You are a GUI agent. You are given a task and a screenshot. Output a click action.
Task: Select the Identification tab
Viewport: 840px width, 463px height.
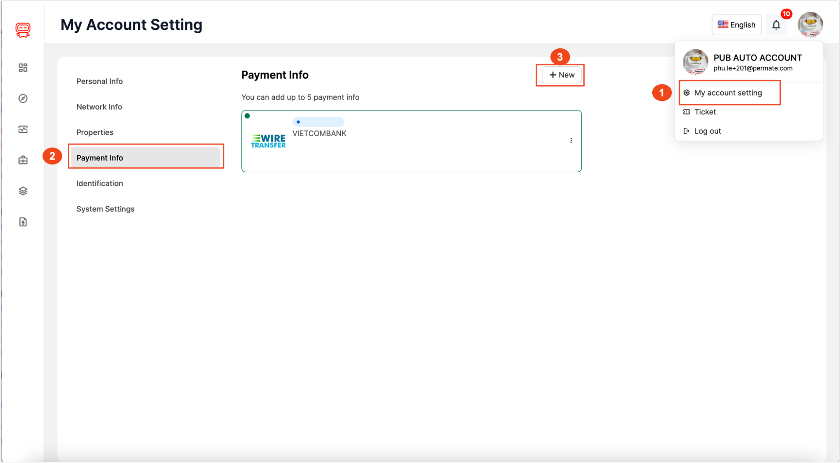click(x=99, y=183)
